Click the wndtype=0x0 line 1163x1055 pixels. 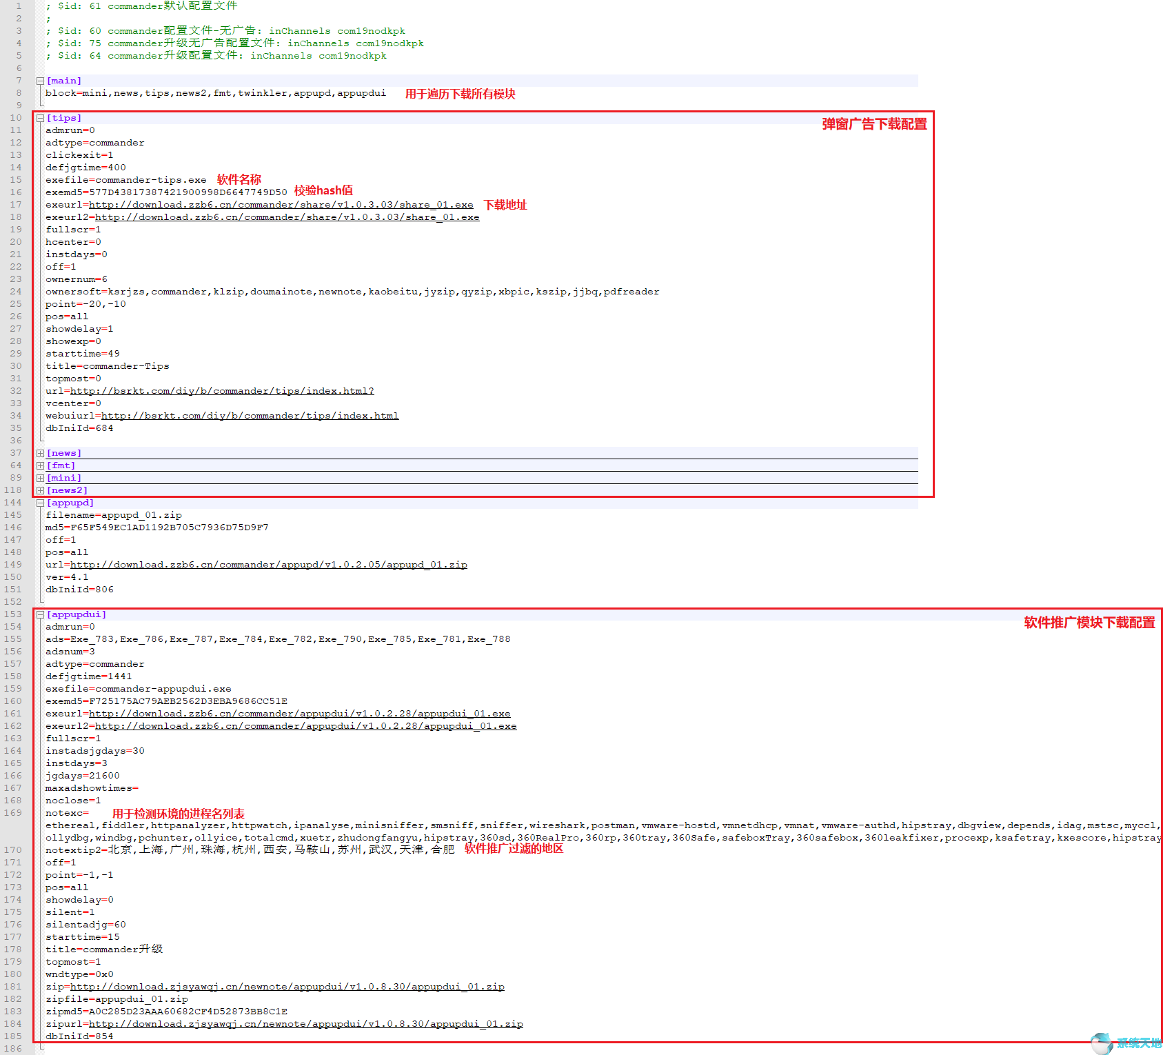79,974
